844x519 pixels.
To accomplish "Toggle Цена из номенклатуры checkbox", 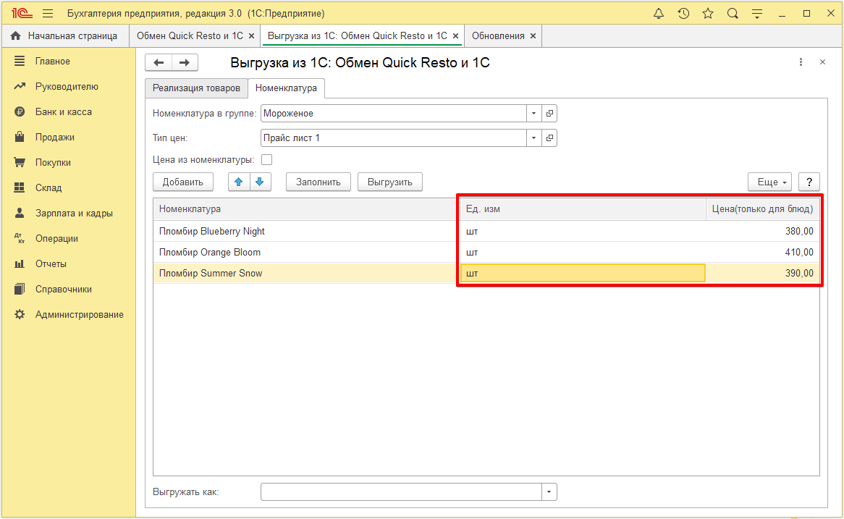I will point(266,160).
